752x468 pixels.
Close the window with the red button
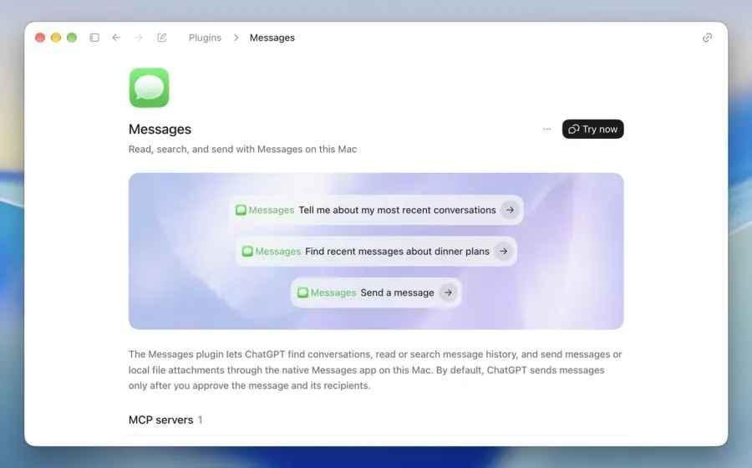40,38
